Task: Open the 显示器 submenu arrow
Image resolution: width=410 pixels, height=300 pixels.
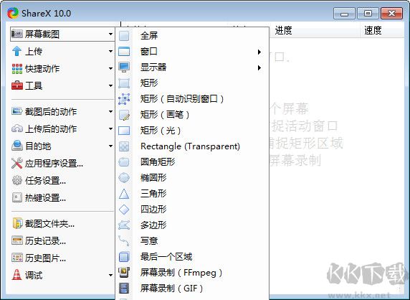Action: [259, 67]
